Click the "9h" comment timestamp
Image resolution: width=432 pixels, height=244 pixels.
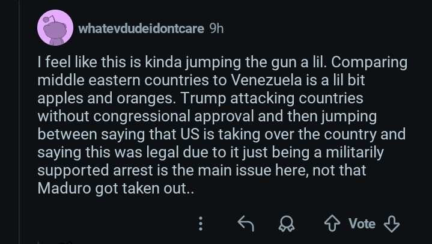click(216, 29)
